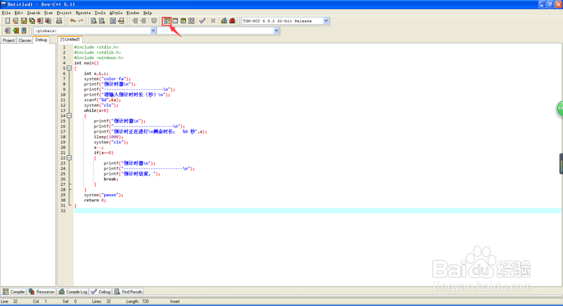Click the 'Sleep(1000);' code line
This screenshot has height=306, width=563.
[x=109, y=137]
